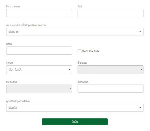Click the มือถือ mobile number field
150x131 pixels.
click(39, 51)
